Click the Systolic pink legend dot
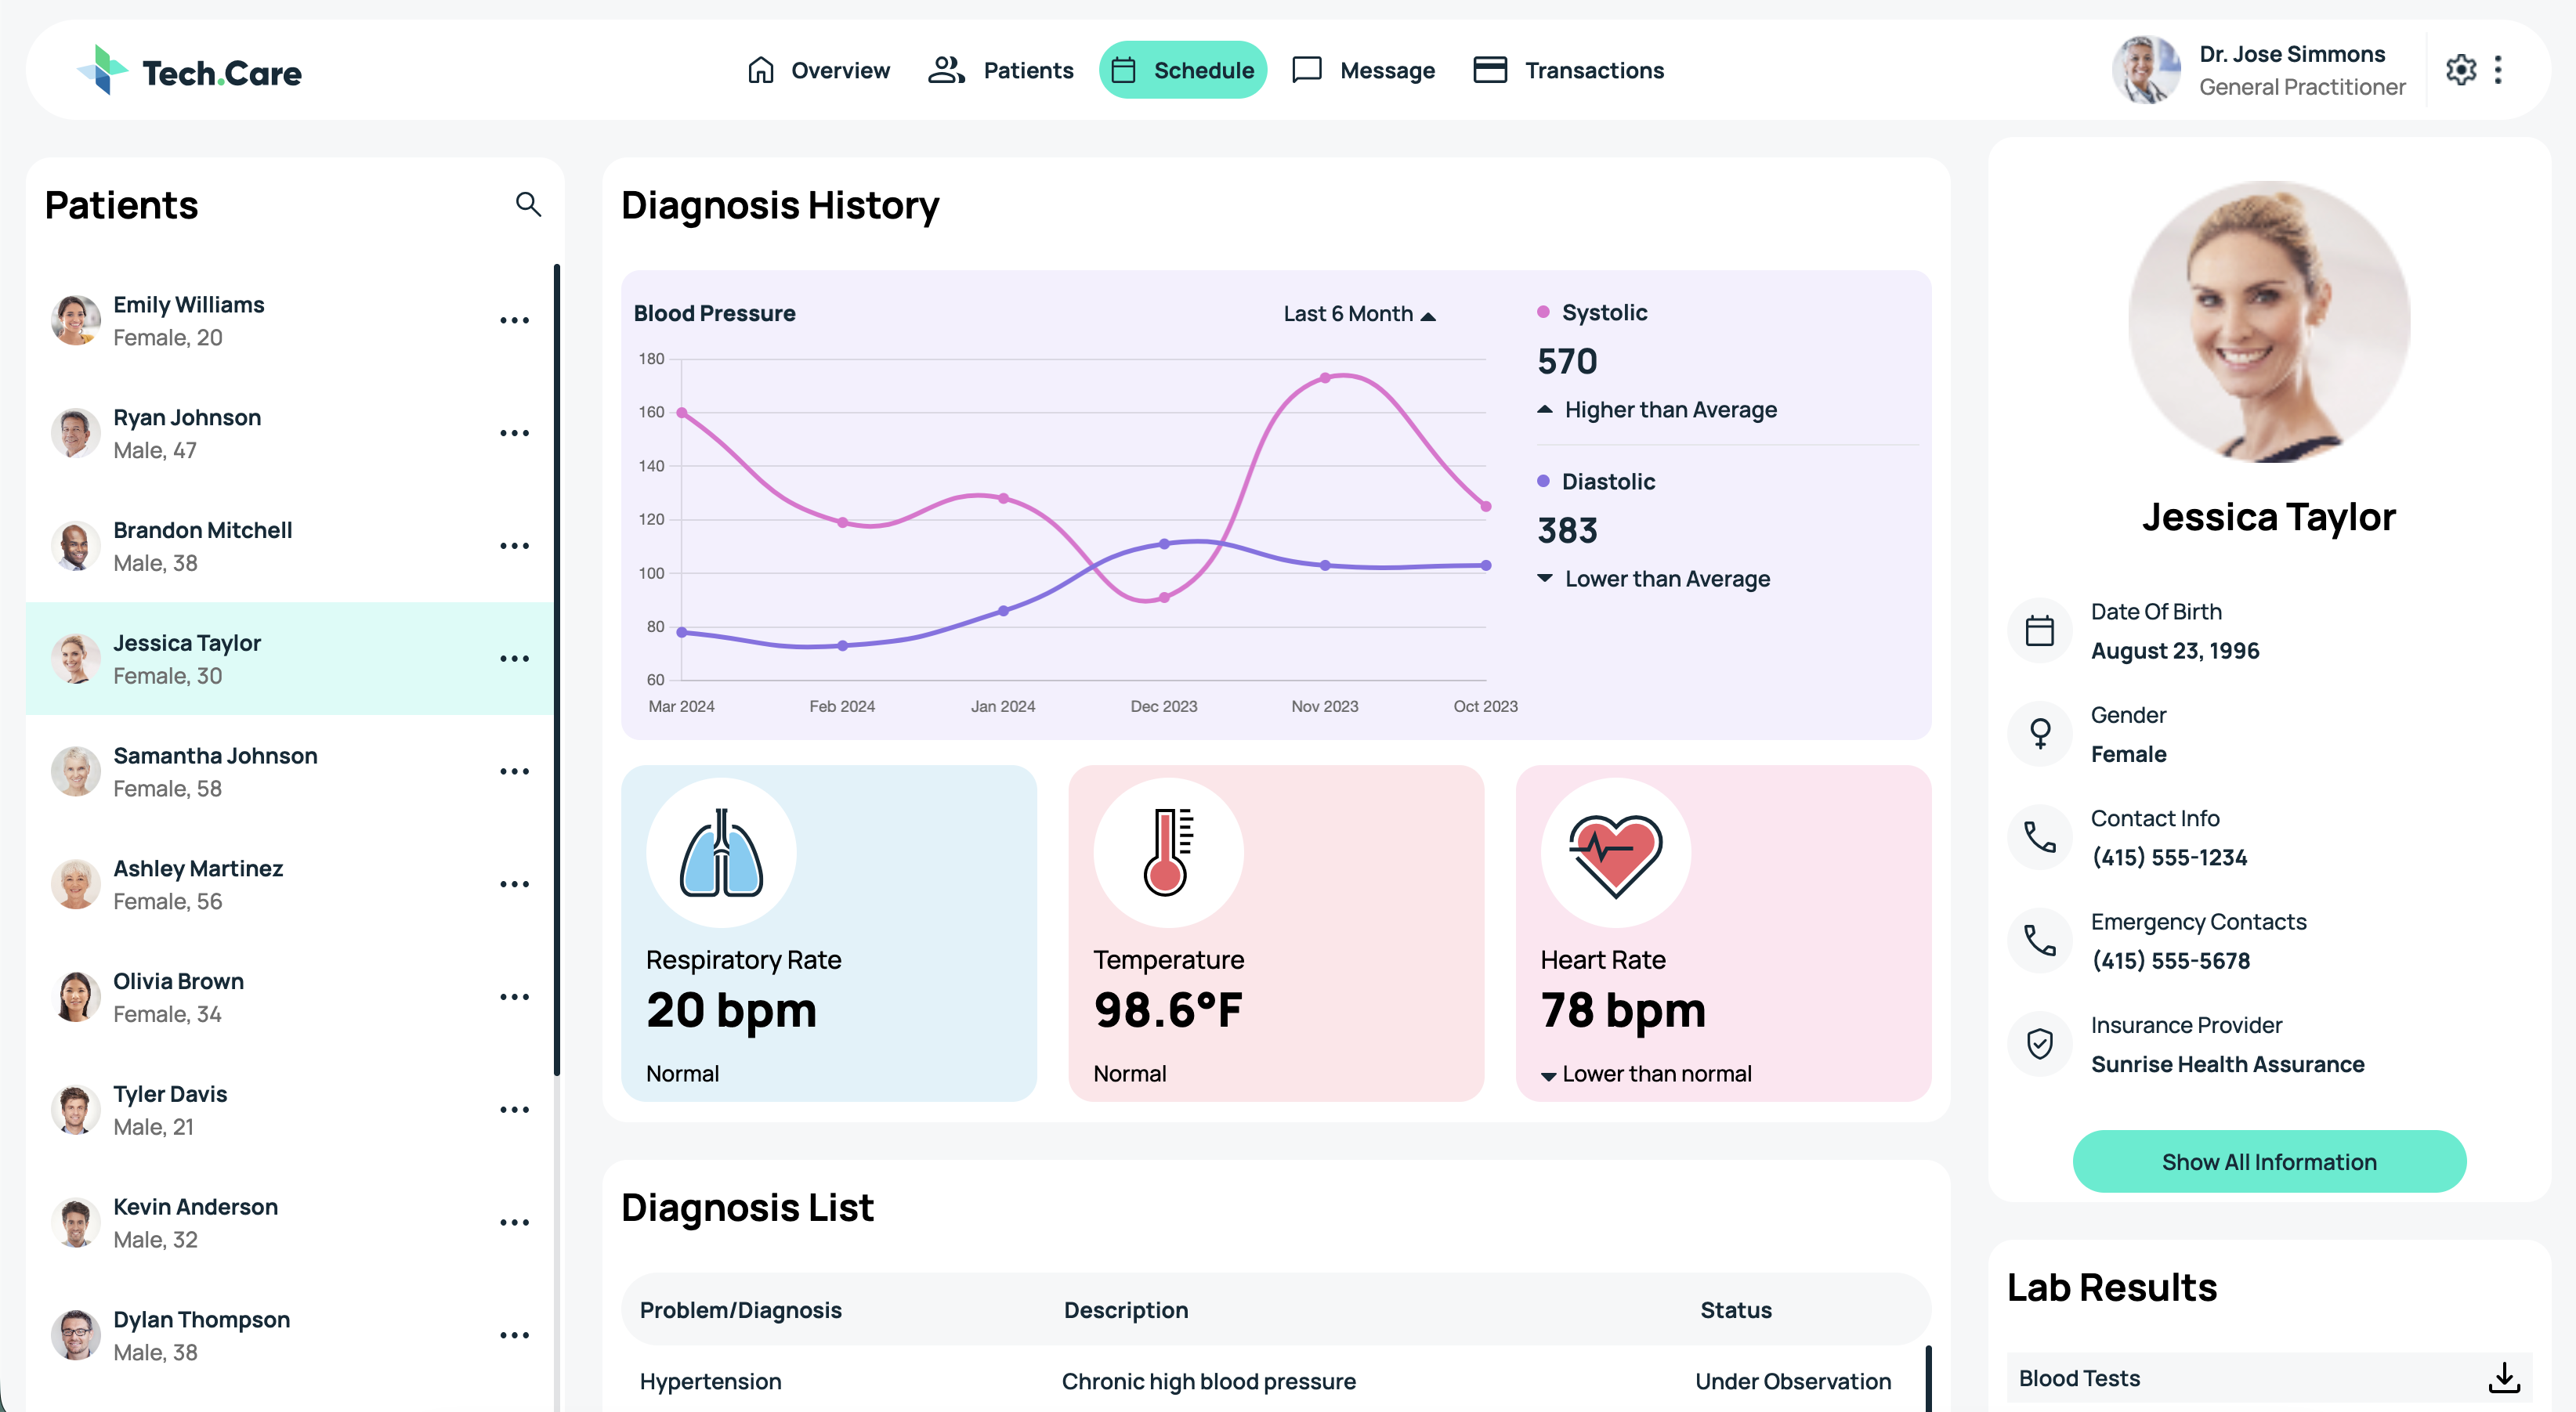2576x1412 pixels. click(1543, 312)
